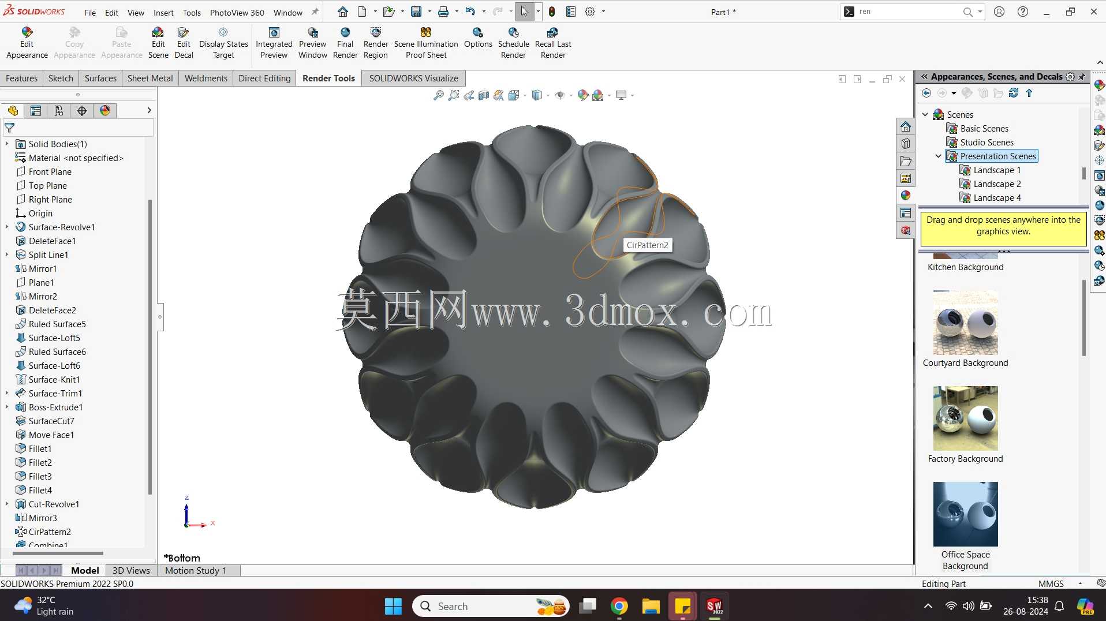This screenshot has width=1106, height=621.
Task: Click the Back arrow in Appearances pane
Action: click(x=926, y=93)
